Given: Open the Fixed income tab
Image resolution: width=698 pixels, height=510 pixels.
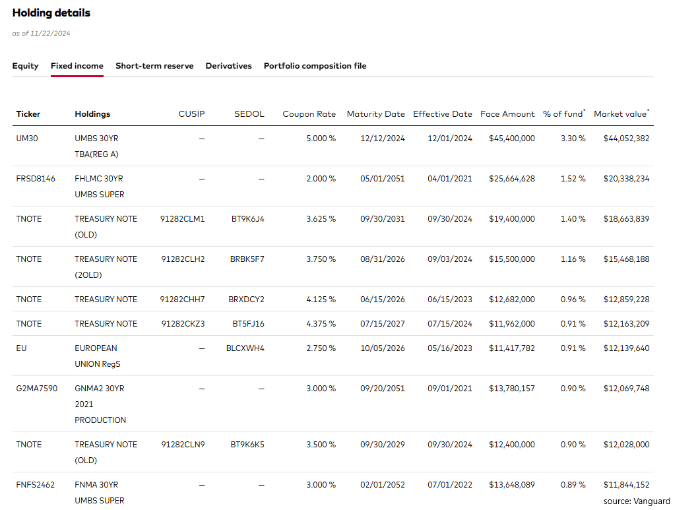Looking at the screenshot, I should (x=77, y=66).
